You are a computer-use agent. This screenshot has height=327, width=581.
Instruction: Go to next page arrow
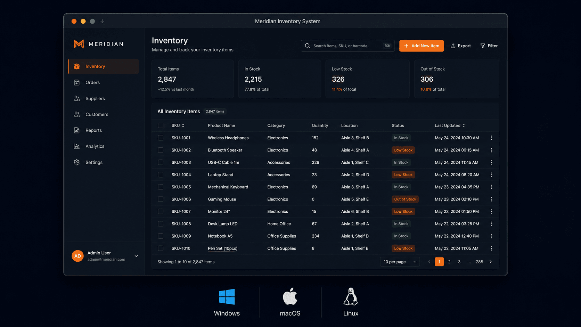(x=491, y=262)
